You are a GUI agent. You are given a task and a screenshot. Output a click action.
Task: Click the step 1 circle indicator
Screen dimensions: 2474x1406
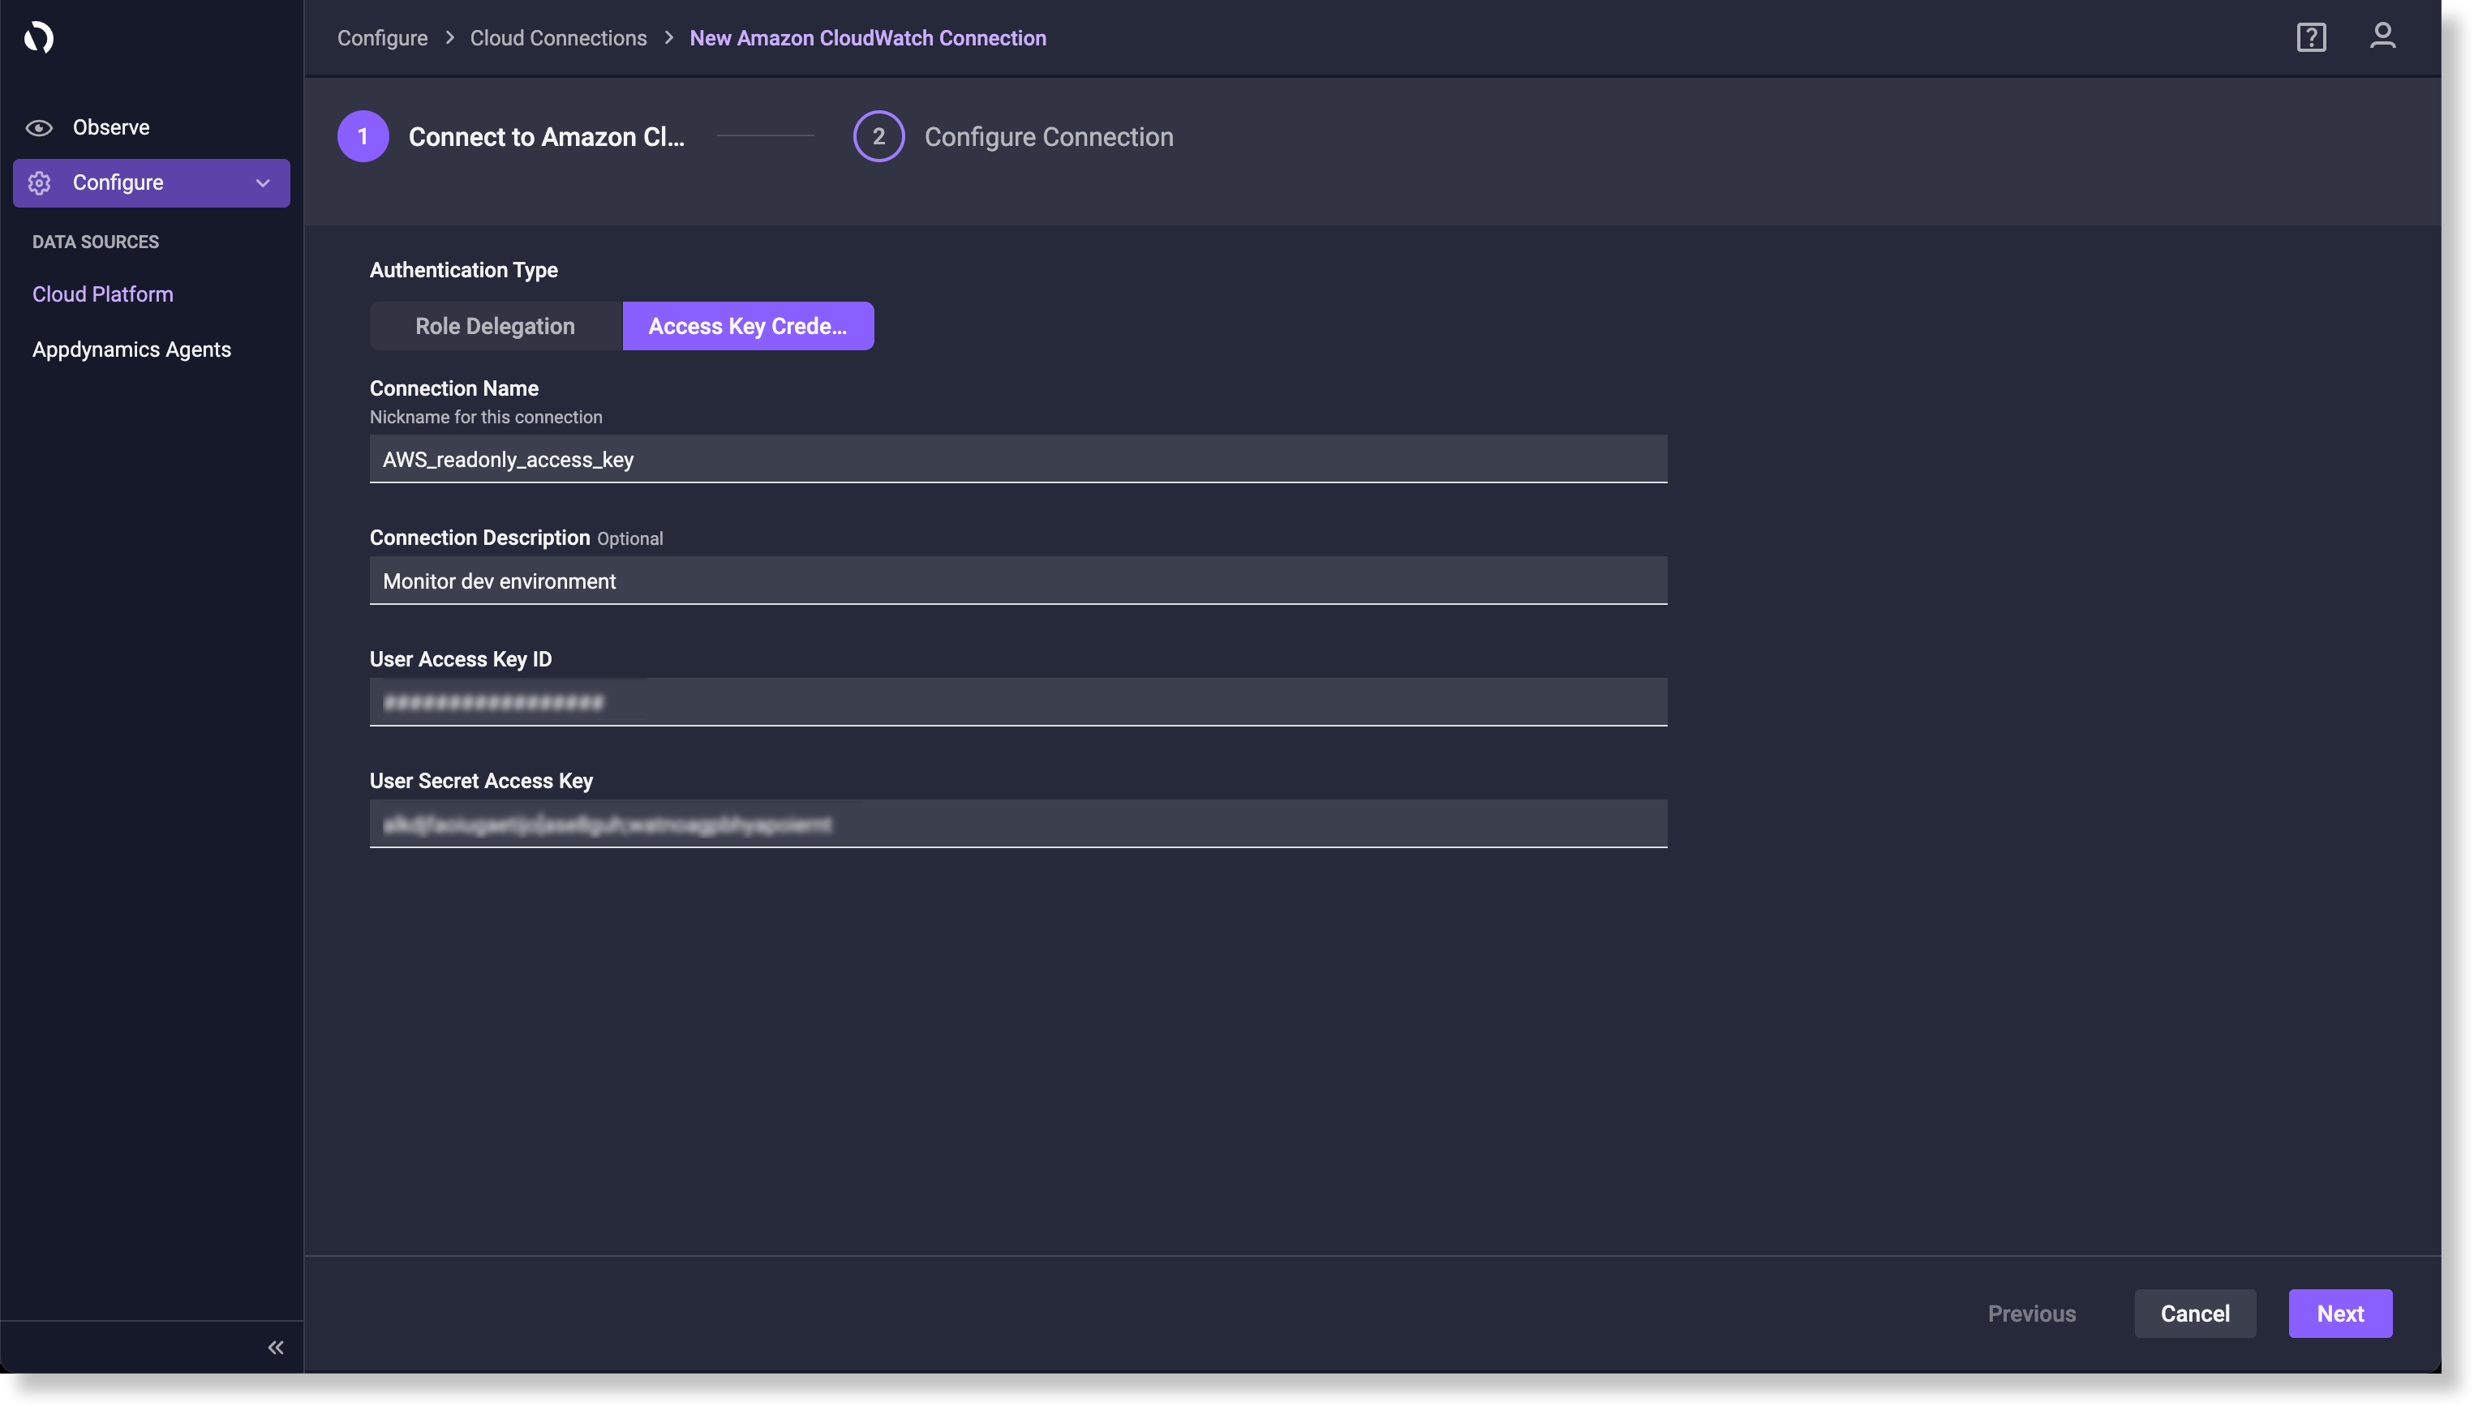[x=363, y=136]
